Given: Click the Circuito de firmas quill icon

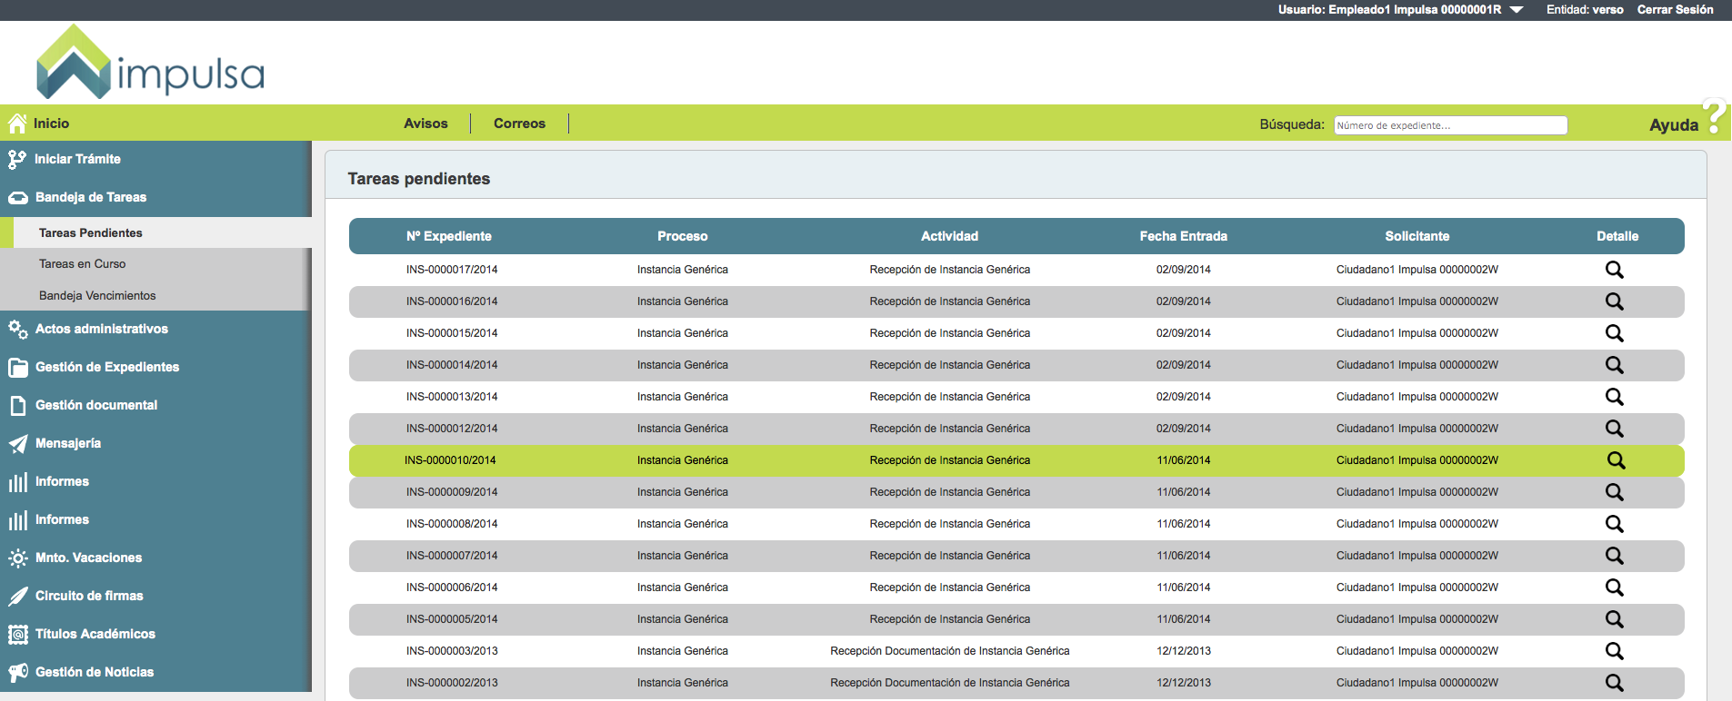Looking at the screenshot, I should 17,597.
